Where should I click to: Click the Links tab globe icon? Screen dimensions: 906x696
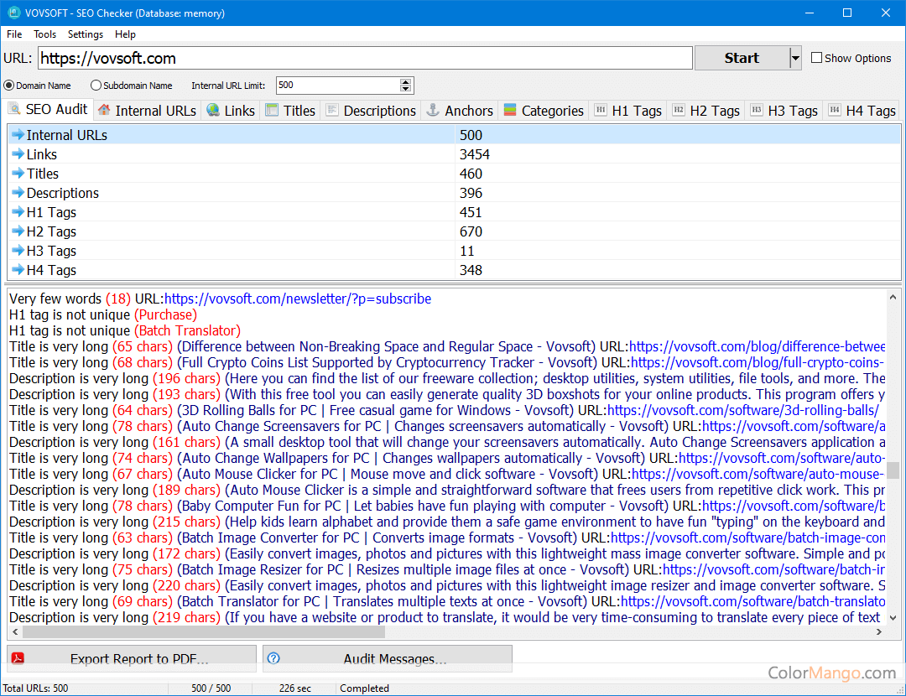coord(213,110)
